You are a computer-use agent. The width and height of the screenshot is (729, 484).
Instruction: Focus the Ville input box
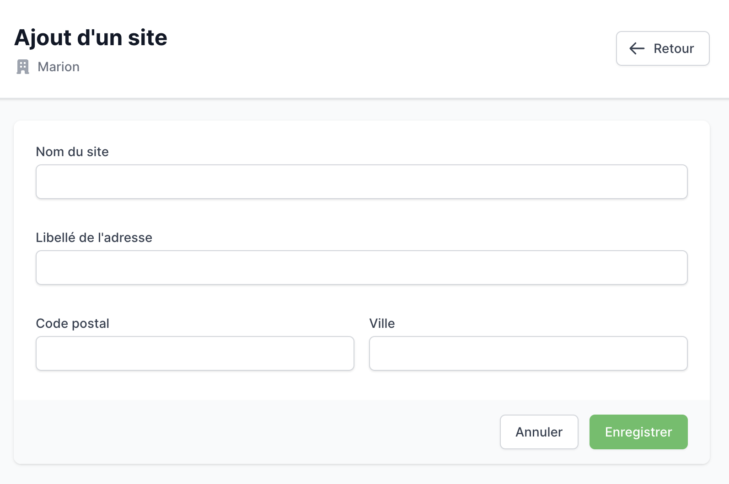coord(528,353)
